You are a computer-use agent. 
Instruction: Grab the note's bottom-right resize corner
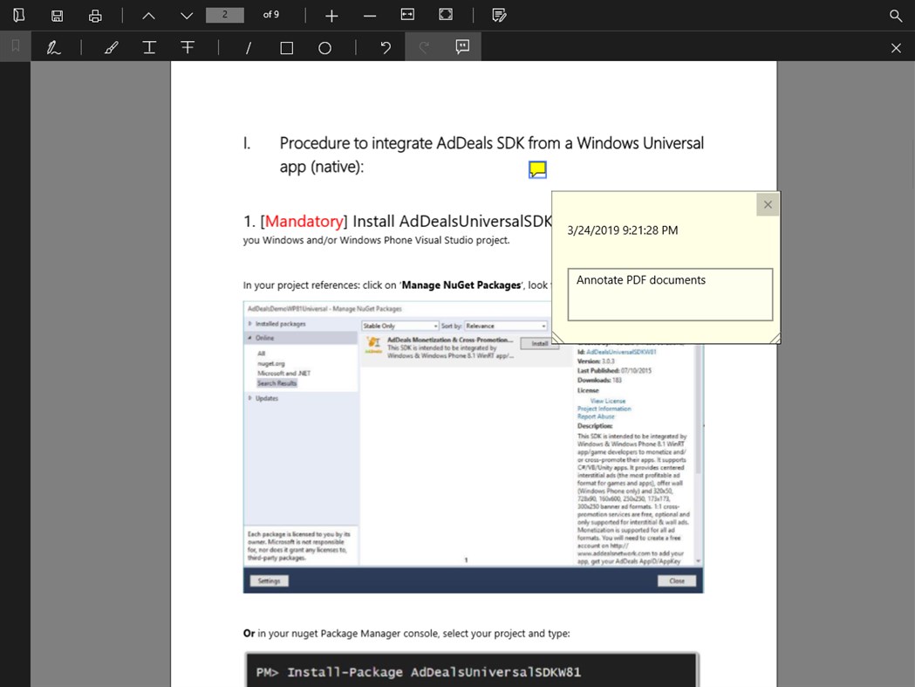point(775,338)
